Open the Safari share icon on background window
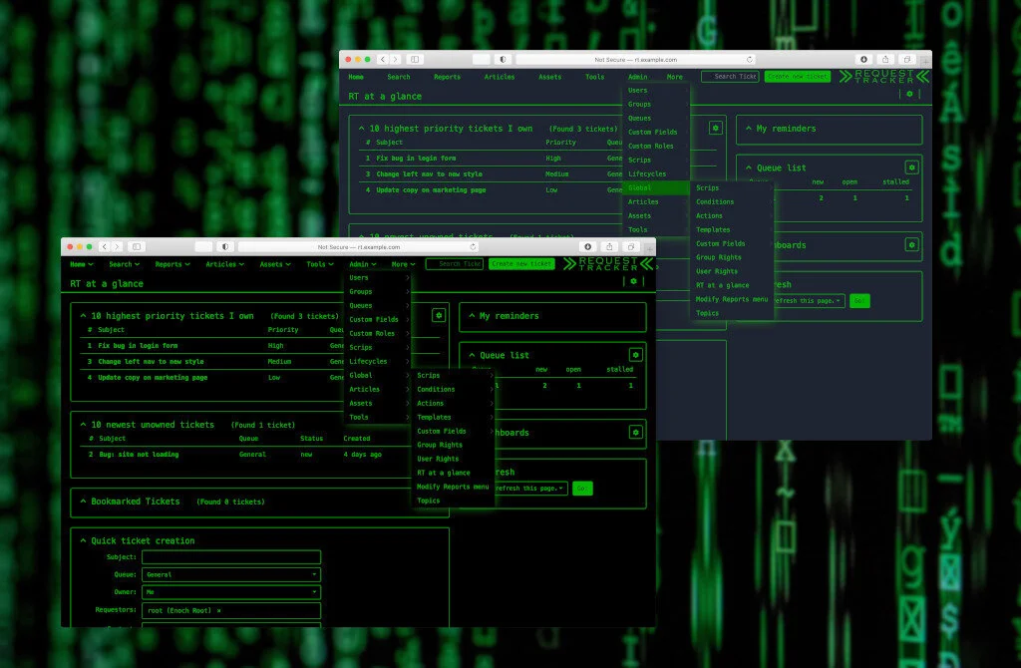Screen dimensions: 1021x668 [x=885, y=58]
